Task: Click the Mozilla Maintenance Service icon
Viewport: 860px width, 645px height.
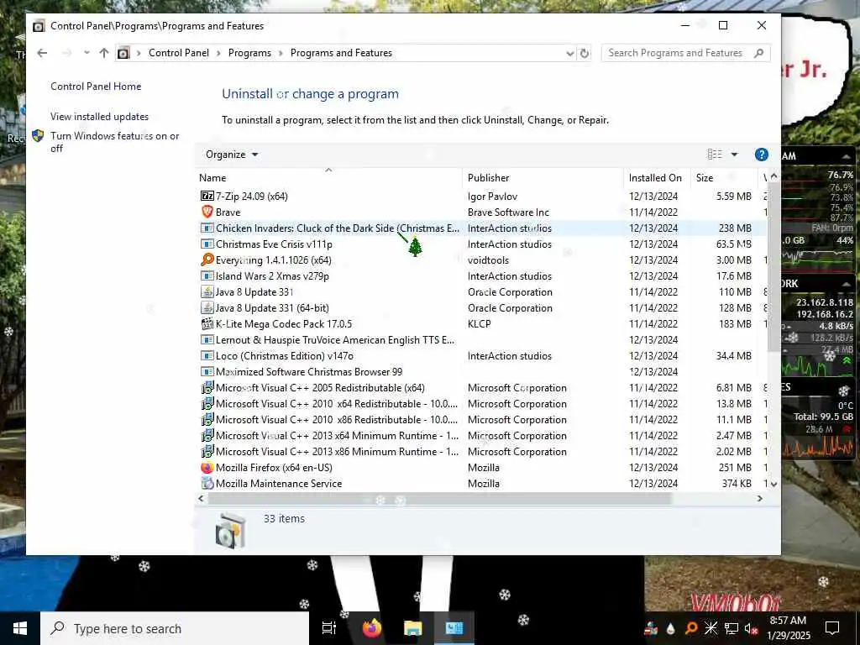Action: pyautogui.click(x=207, y=483)
